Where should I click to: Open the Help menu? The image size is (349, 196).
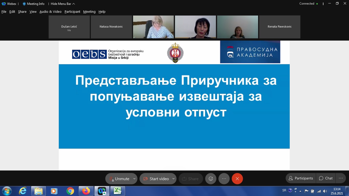[x=102, y=12]
